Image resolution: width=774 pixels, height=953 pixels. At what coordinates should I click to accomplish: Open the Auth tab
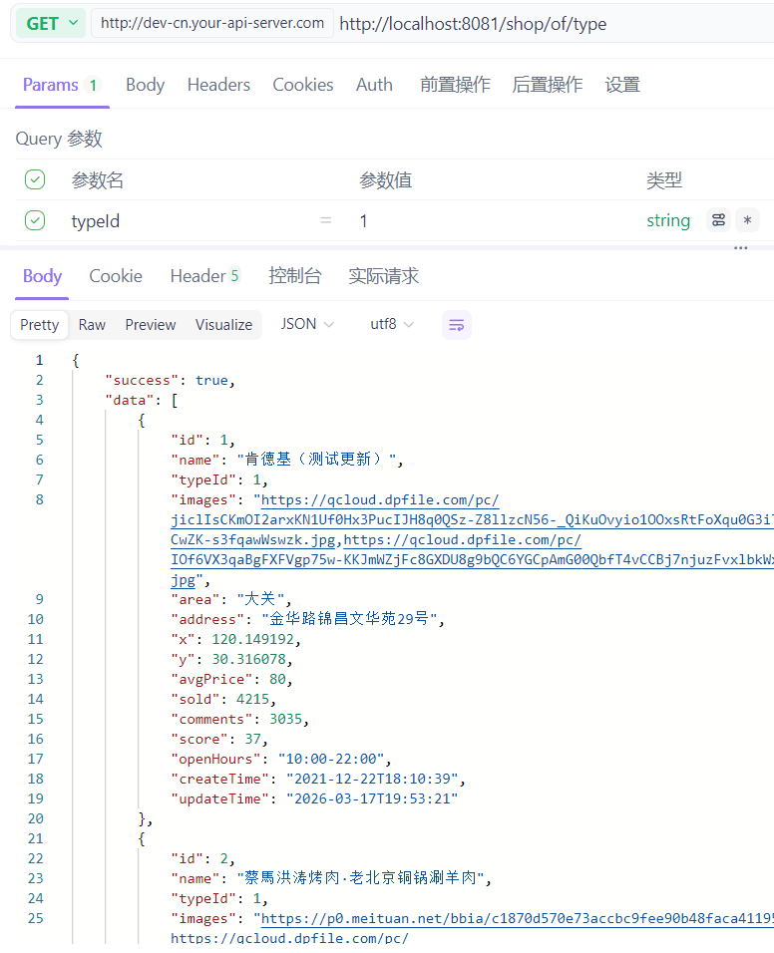pyautogui.click(x=374, y=85)
